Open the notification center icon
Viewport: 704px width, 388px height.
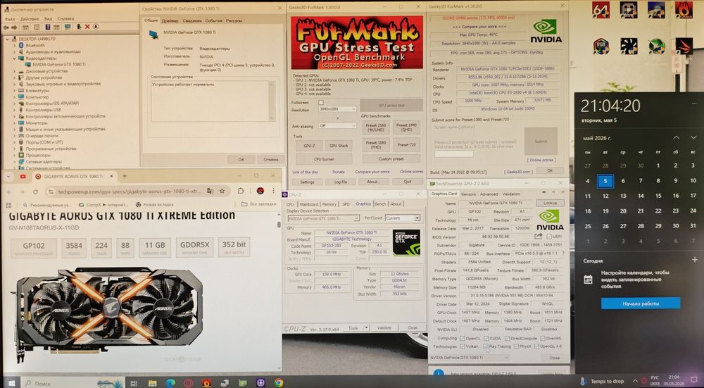pos(695,381)
